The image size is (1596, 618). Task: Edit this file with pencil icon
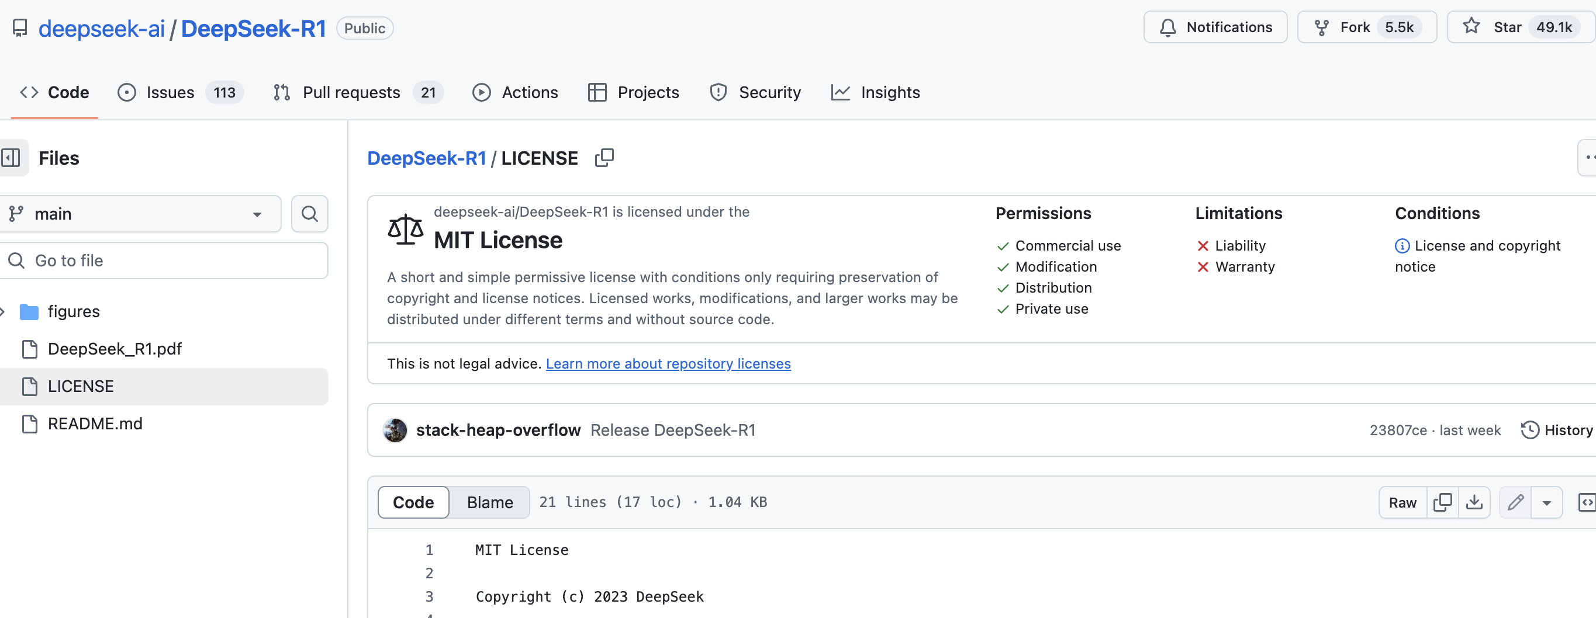1515,503
